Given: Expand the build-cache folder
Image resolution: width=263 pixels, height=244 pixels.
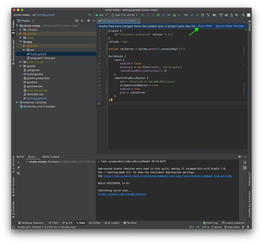Looking at the screenshot, I should click(x=20, y=62).
